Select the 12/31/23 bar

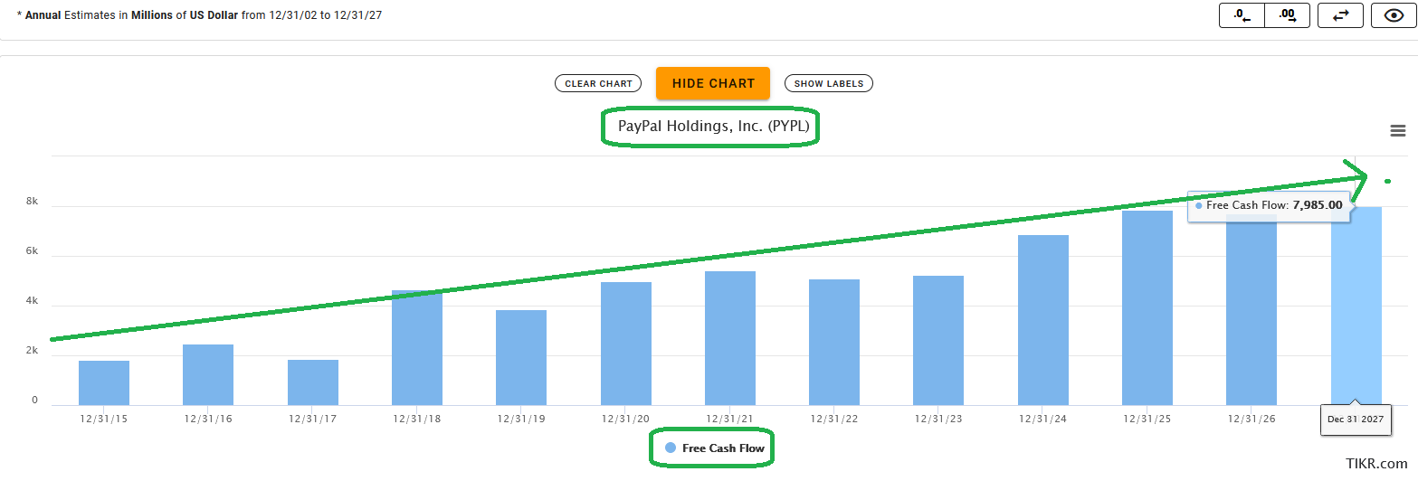pos(938,340)
